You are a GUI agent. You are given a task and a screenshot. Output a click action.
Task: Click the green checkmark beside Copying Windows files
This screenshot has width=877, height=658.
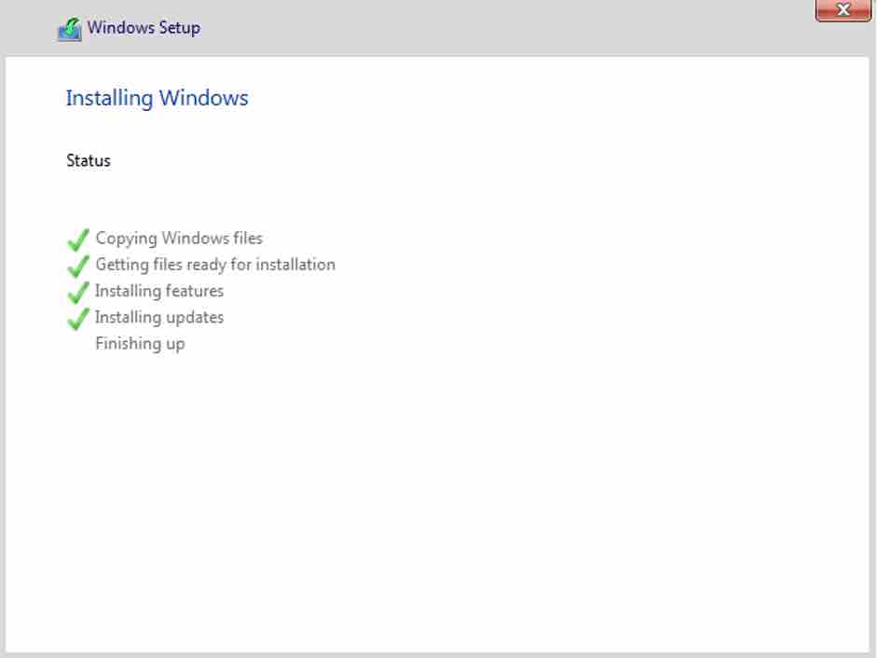[78, 240]
